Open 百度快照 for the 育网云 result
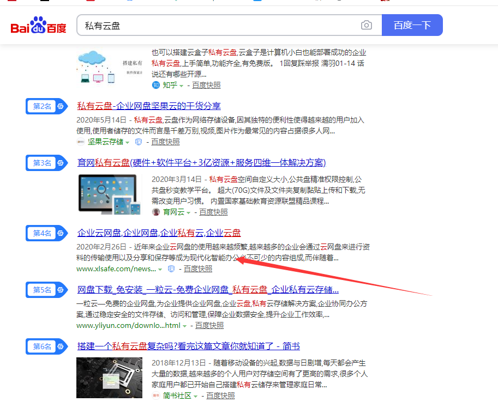498x408 pixels. click(x=213, y=212)
